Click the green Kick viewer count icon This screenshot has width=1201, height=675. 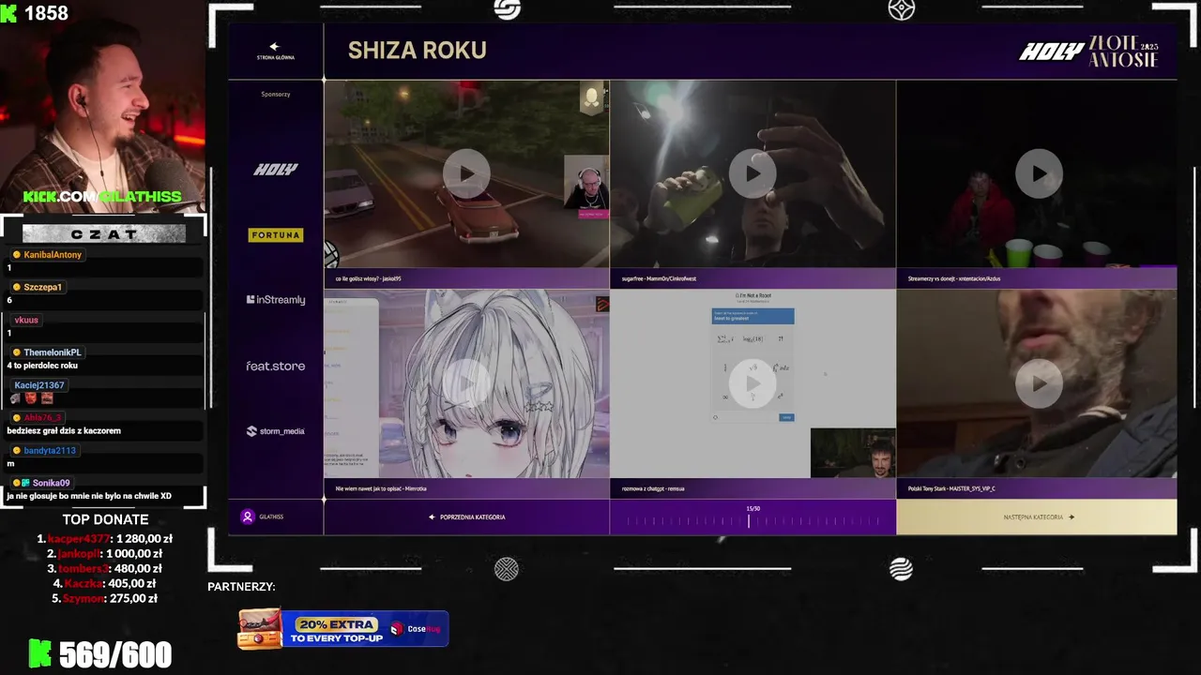8,12
